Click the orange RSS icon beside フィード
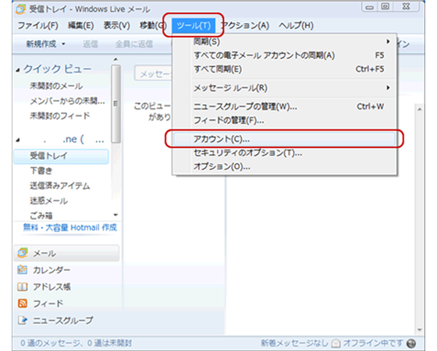 click(23, 303)
